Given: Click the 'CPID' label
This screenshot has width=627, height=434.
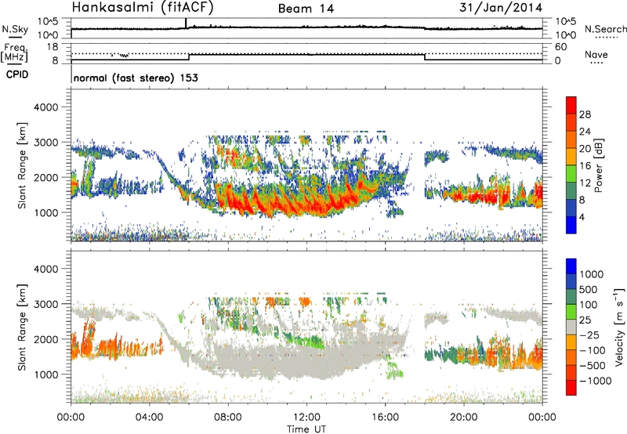Looking at the screenshot, I should [x=17, y=74].
